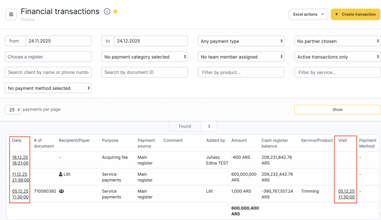Expand the Any payment type dropdown
The height and width of the screenshot is (220, 381).
[241, 41]
